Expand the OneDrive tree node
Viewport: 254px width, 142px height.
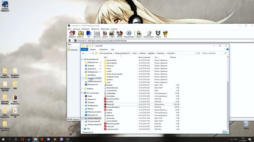pyautogui.click(x=82, y=89)
